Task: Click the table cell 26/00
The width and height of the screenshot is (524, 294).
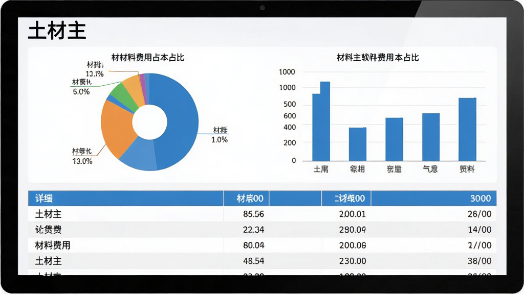Action: pyautogui.click(x=479, y=214)
